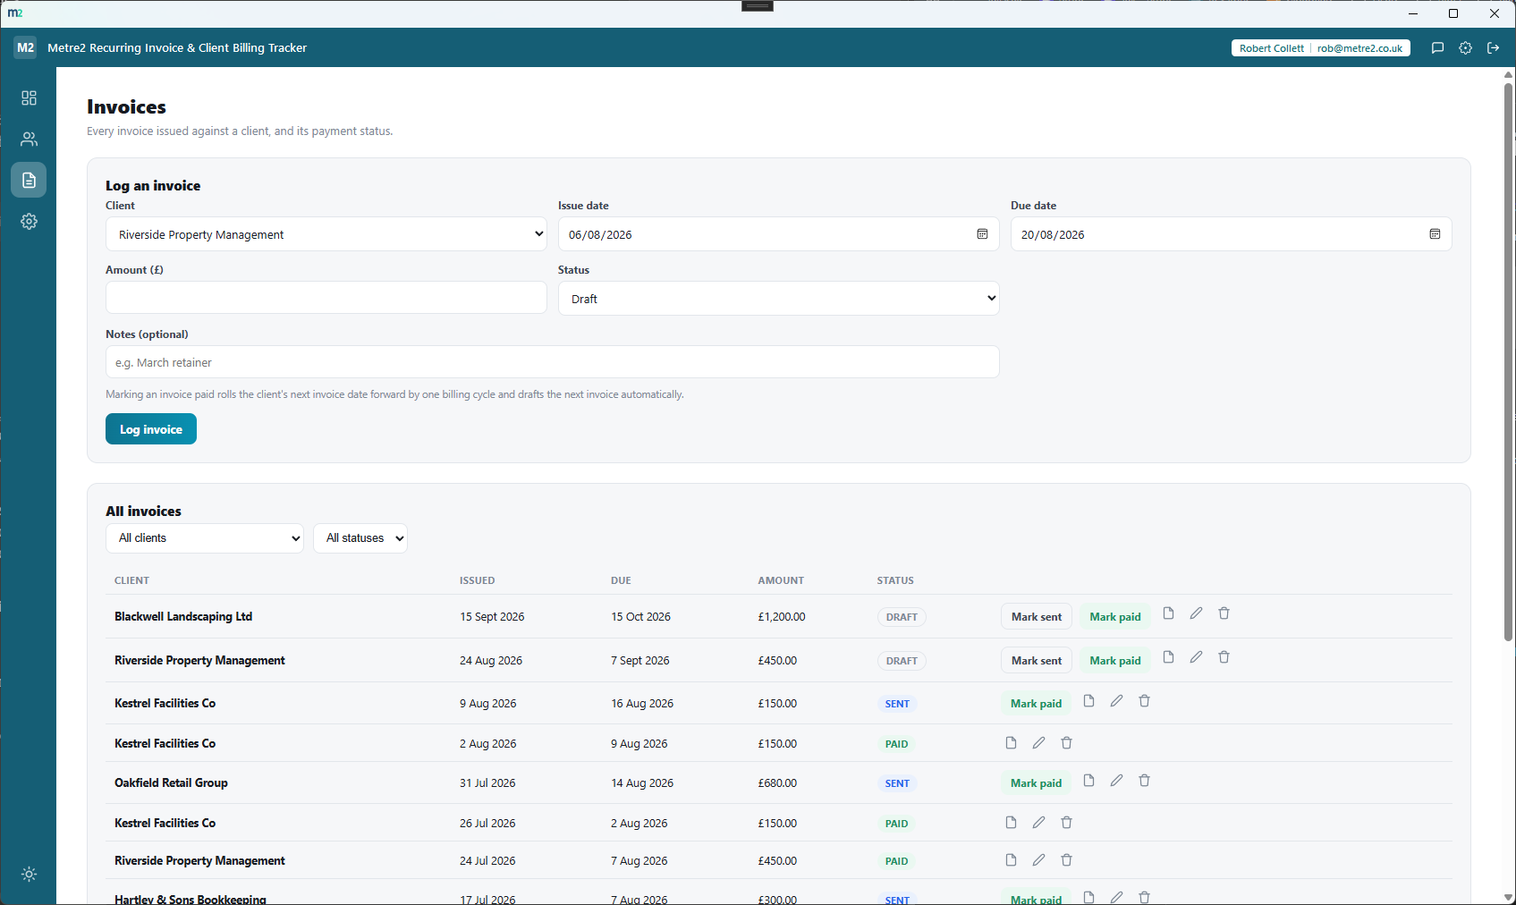Open the Issue date calendar picker
The height and width of the screenshot is (905, 1516).
[982, 234]
